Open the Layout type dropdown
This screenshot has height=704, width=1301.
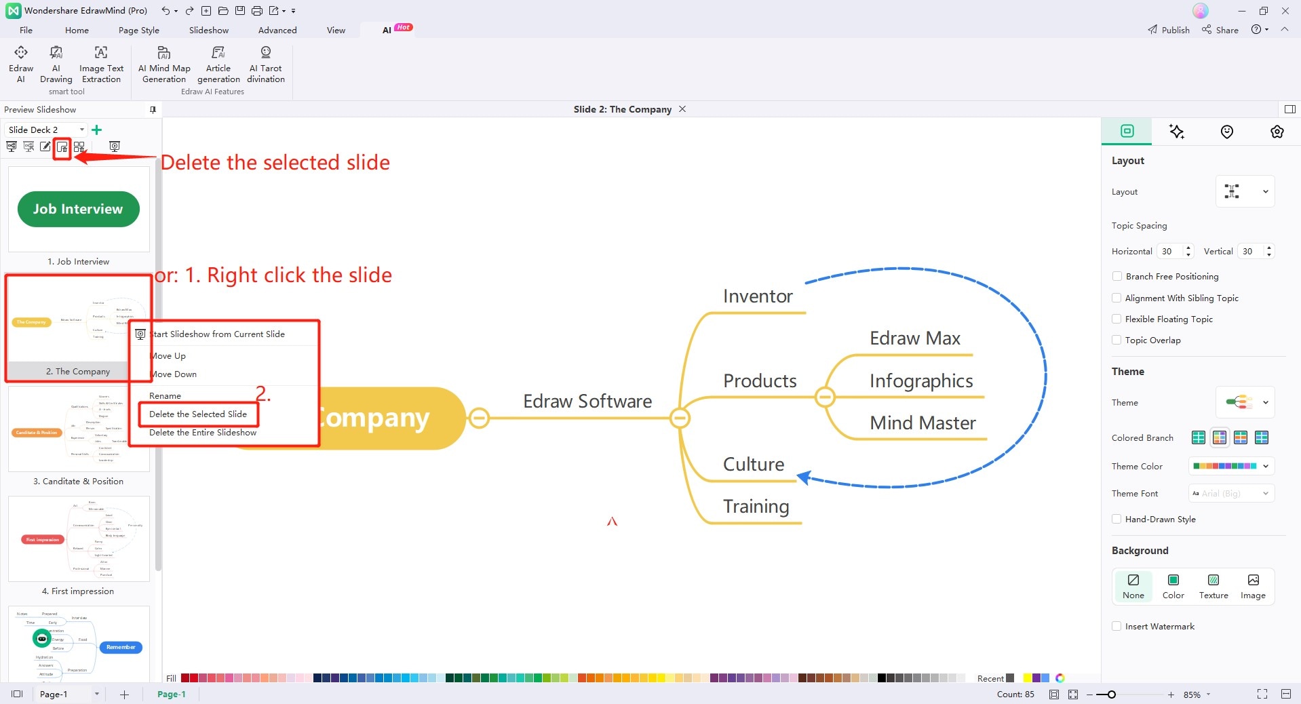click(x=1245, y=191)
